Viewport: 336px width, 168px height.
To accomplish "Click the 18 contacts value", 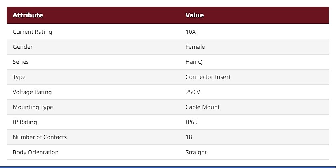I will [189, 137].
